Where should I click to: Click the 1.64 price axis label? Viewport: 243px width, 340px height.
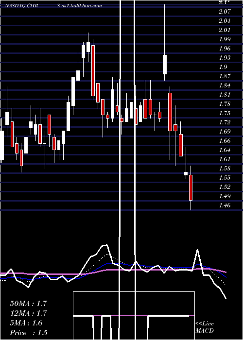[225, 150]
